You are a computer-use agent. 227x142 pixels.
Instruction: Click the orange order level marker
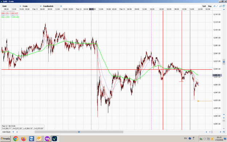pos(198,101)
